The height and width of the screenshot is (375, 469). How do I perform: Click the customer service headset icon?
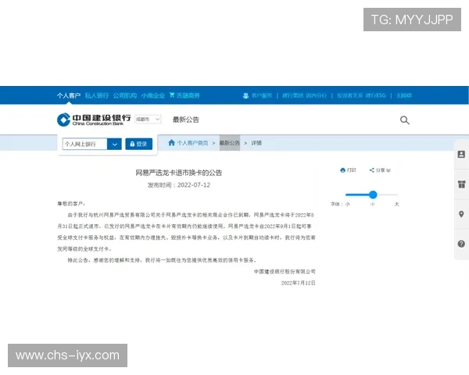coord(245,95)
